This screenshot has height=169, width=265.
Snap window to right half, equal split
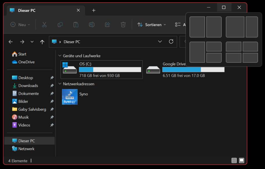click(214, 27)
